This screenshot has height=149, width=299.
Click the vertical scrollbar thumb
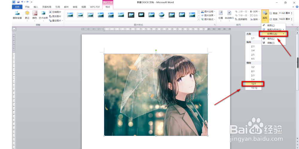pyautogui.click(x=298, y=63)
